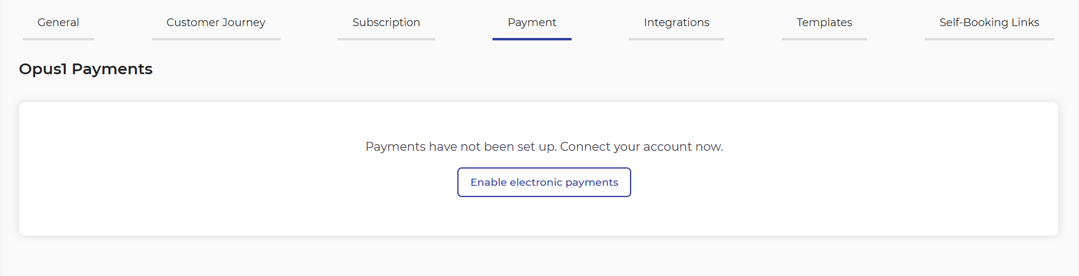Screen dimensions: 1079x276
Task: Click the underline beneath Customer Journey tab
Action: click(216, 39)
